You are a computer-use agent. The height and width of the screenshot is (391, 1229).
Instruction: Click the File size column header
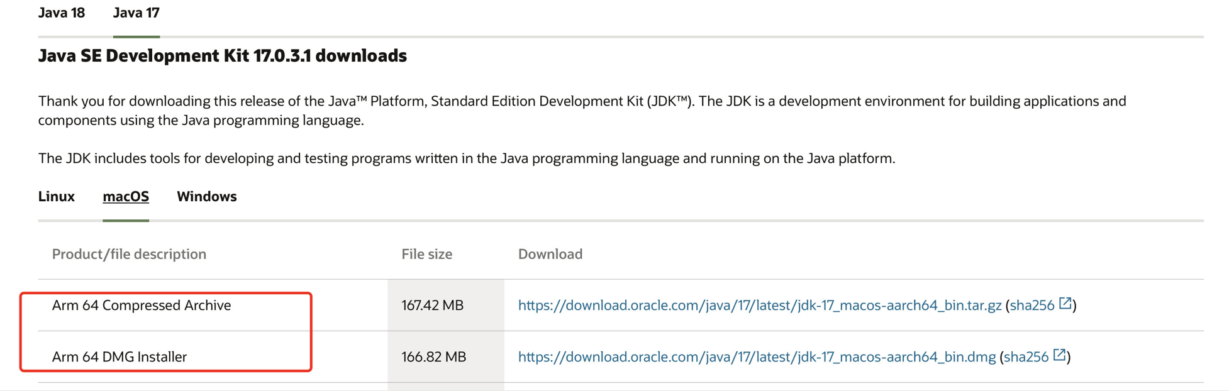(427, 254)
